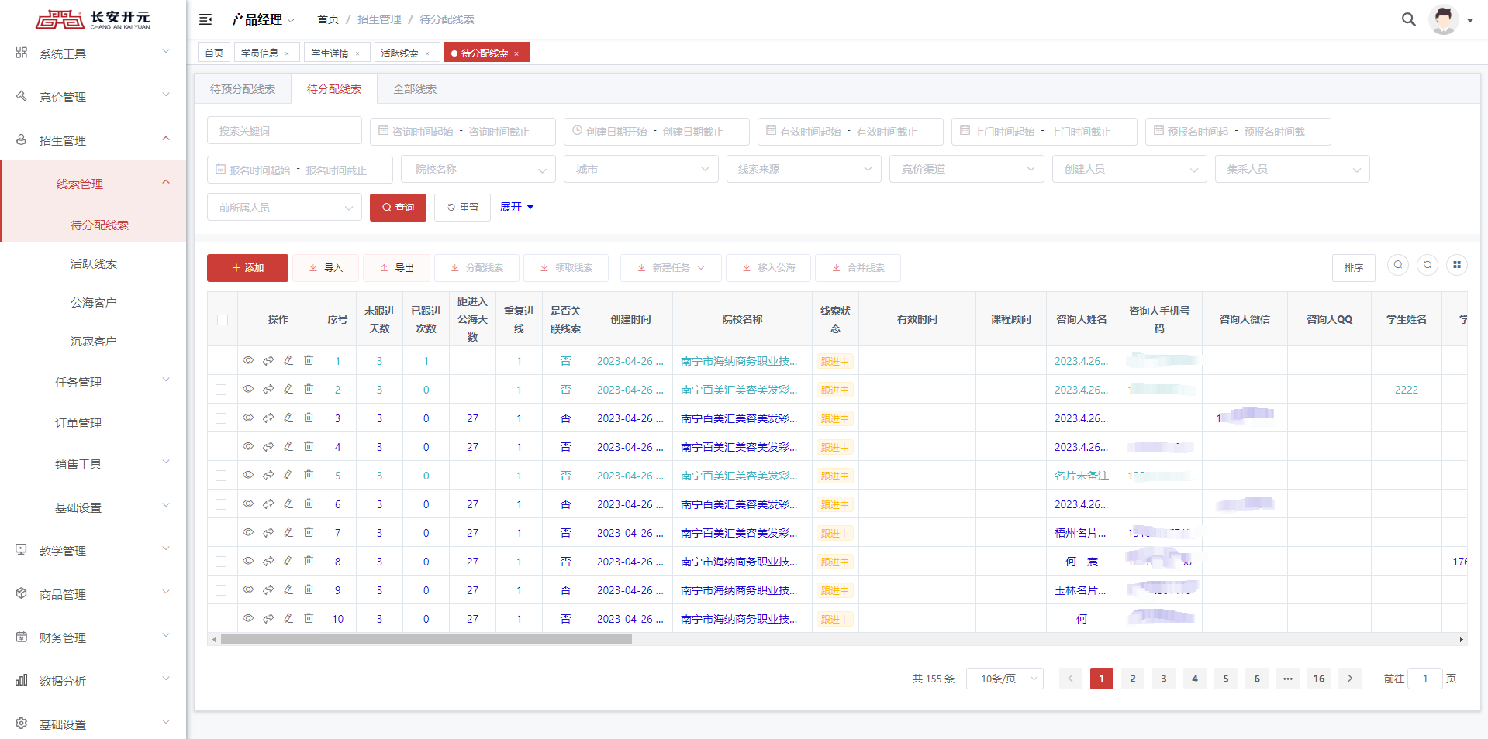Check the checkbox for row 2

221,390
